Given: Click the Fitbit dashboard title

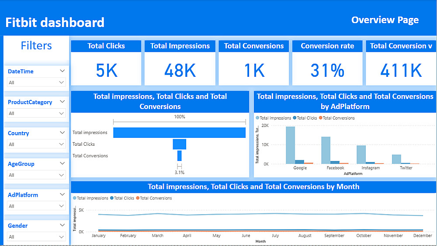Looking at the screenshot, I should coord(55,23).
